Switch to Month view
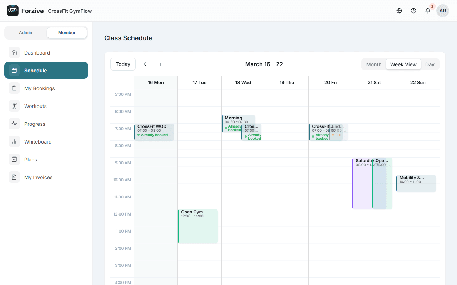Screen dimensions: 457x285 (373, 64)
